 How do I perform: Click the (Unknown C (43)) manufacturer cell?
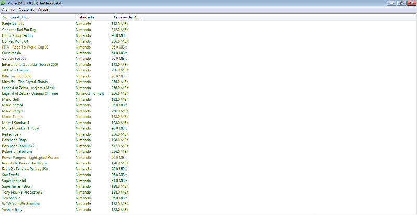tap(90, 94)
